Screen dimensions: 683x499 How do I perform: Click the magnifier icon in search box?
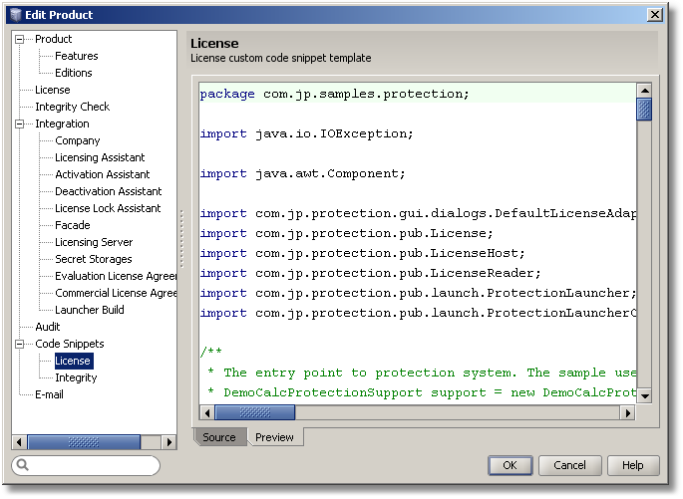[x=22, y=465]
